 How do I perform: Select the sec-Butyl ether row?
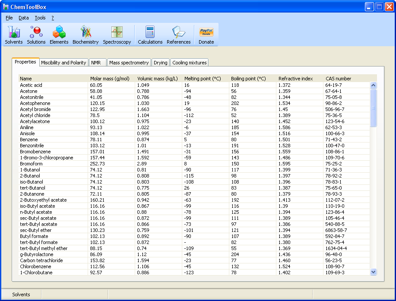point(194,230)
